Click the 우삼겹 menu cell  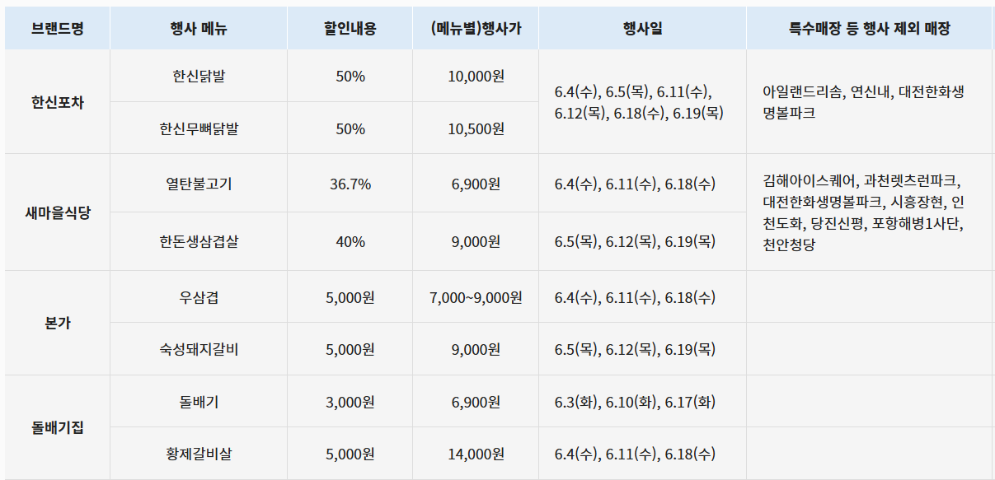pos(199,297)
